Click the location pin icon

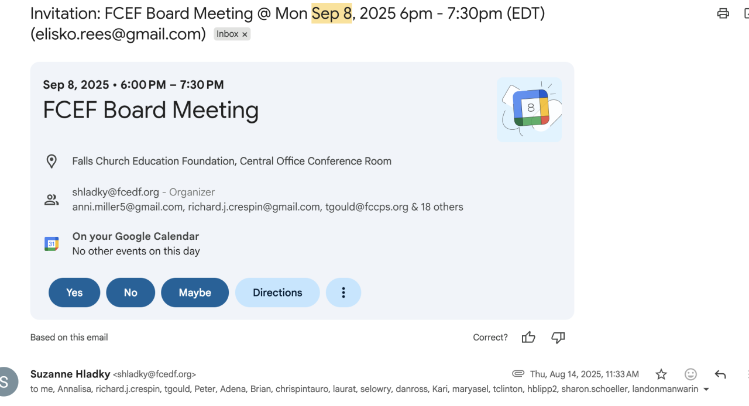(x=51, y=161)
